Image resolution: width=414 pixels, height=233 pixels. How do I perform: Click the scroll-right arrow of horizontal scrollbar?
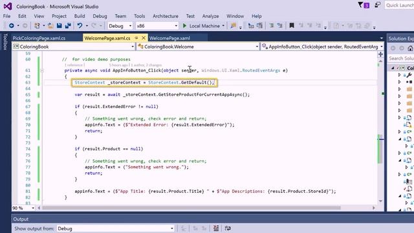pos(374,208)
